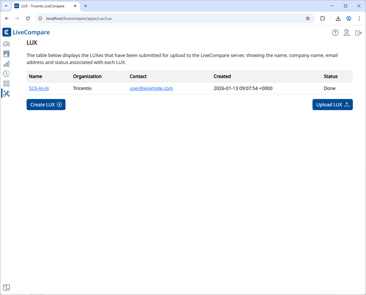Open the apps grid sidebar icon
The height and width of the screenshot is (295, 366).
(7, 84)
